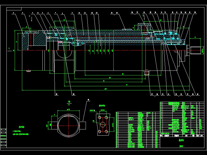Select the longest horizontal dimension line below the cylinder
Viewport: 207px width, 155px height.
pos(103,90)
